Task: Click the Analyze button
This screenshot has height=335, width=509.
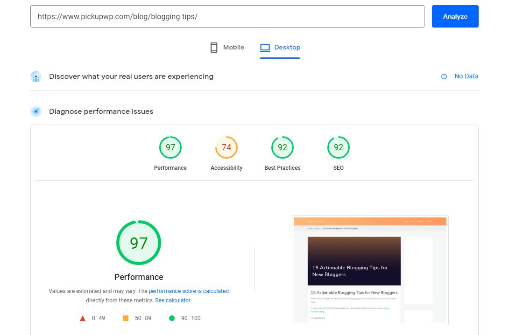Action: [455, 16]
